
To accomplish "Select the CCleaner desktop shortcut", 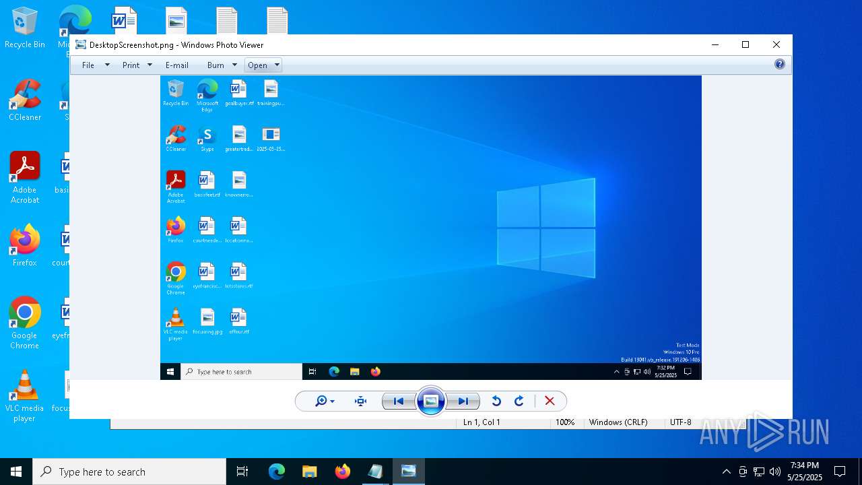I will (x=25, y=101).
